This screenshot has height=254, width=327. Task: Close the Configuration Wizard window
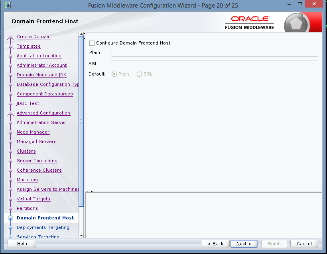click(314, 4)
